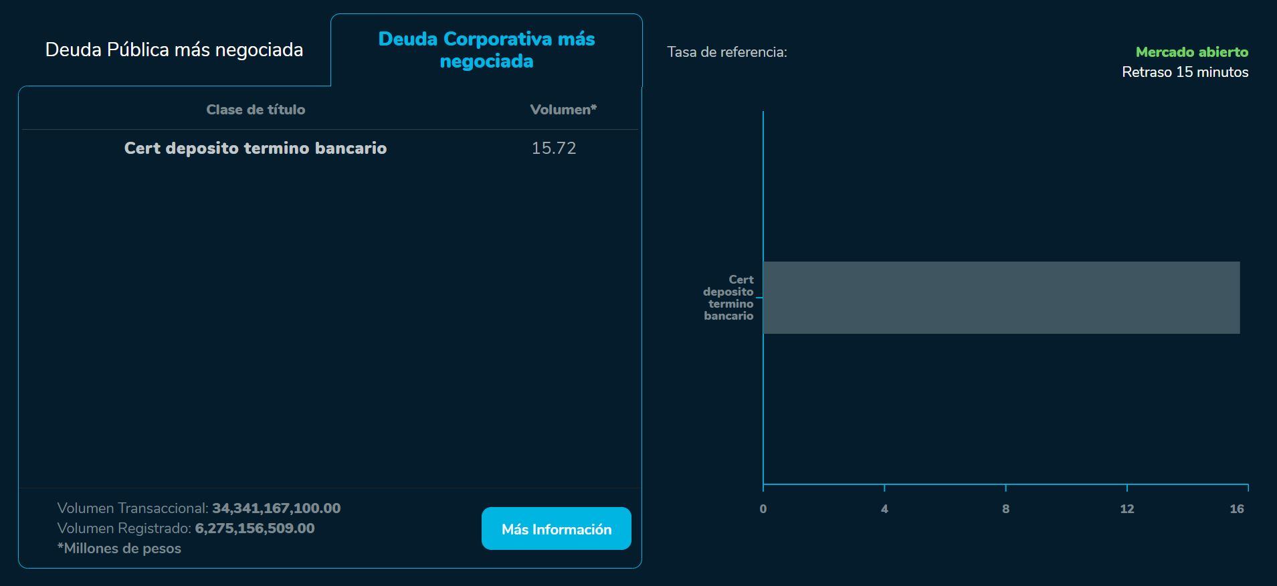The height and width of the screenshot is (586, 1277).
Task: Select the Cert deposito termino bancario table row
Action: click(x=256, y=149)
